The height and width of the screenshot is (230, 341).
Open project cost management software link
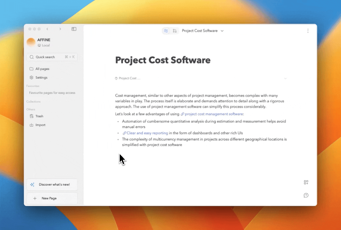(x=212, y=114)
